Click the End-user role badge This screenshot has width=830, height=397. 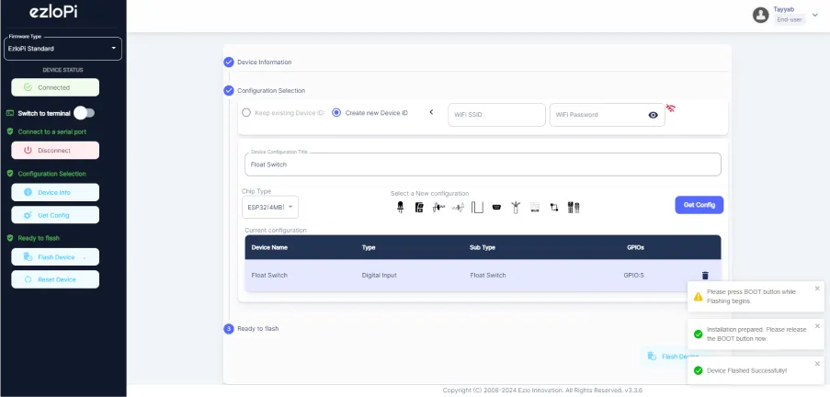[790, 19]
